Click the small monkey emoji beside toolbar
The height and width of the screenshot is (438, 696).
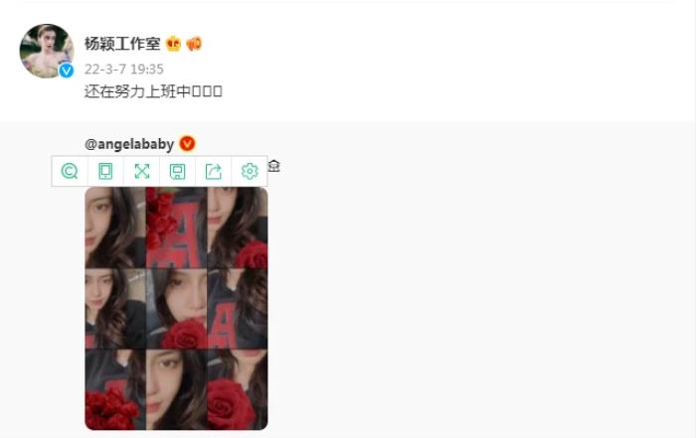273,166
